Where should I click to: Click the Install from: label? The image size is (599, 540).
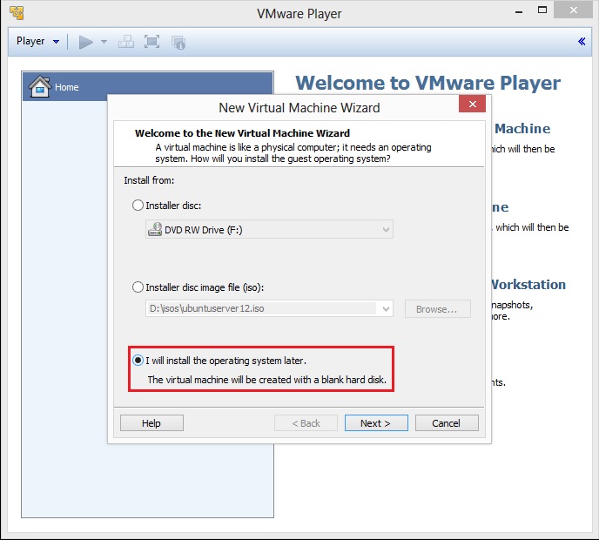tap(149, 180)
